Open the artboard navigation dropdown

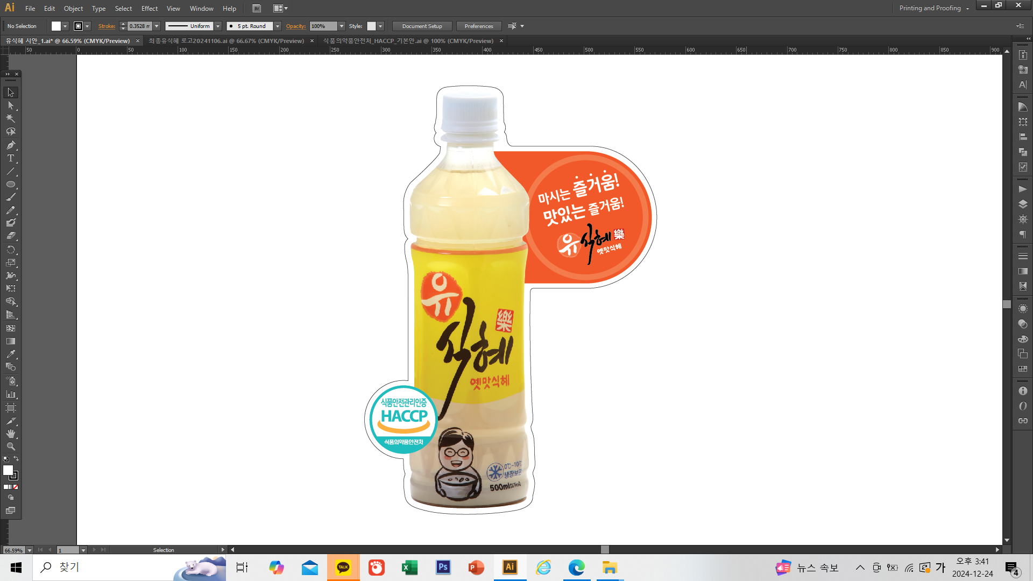[83, 550]
